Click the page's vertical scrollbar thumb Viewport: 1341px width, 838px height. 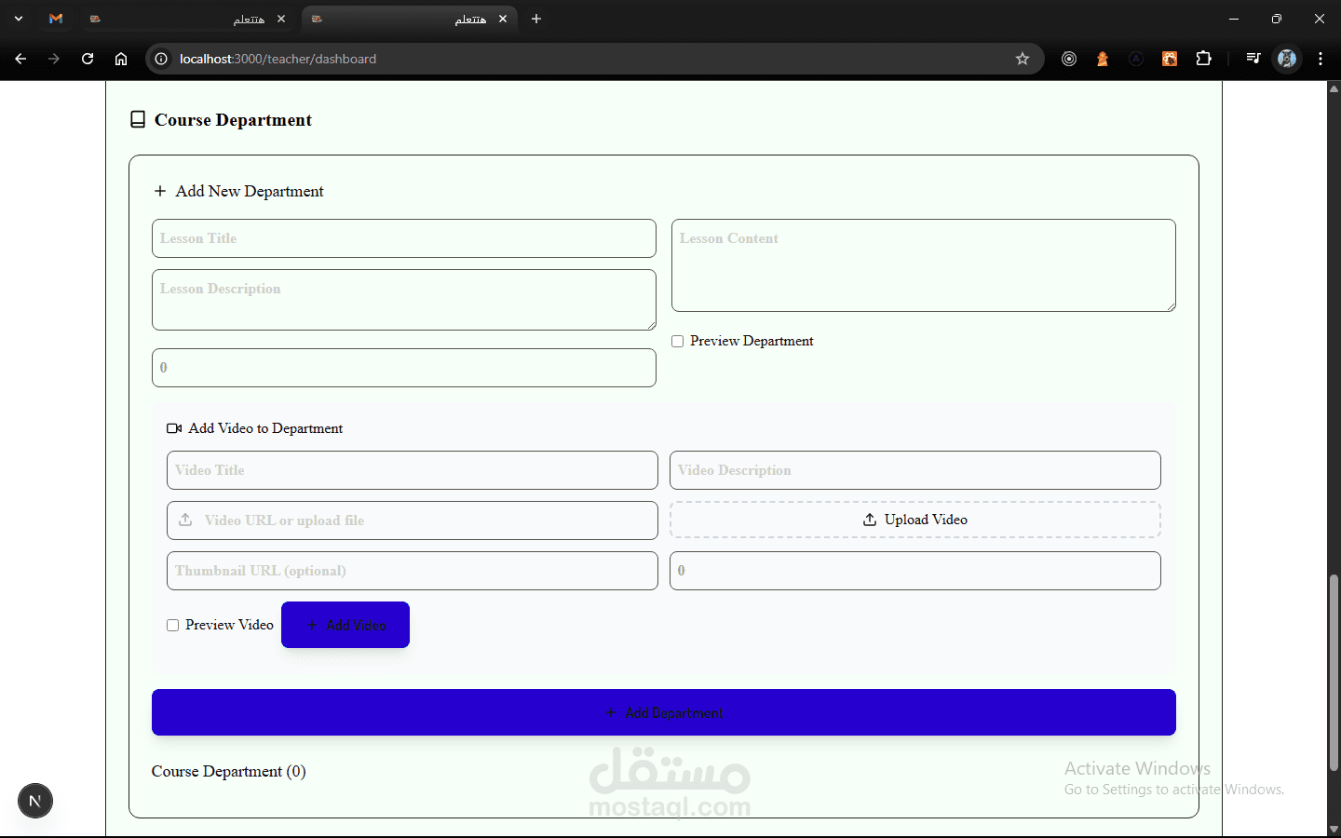point(1334,672)
